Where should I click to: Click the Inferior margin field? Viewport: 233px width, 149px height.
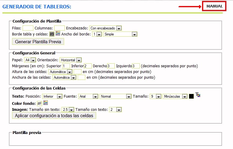click(x=88, y=66)
